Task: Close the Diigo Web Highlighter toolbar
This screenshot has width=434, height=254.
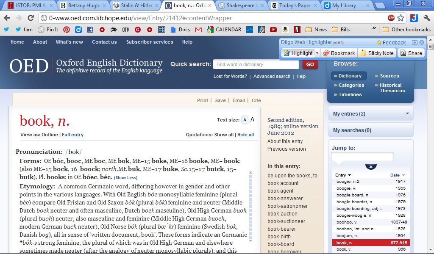Action: tap(422, 43)
